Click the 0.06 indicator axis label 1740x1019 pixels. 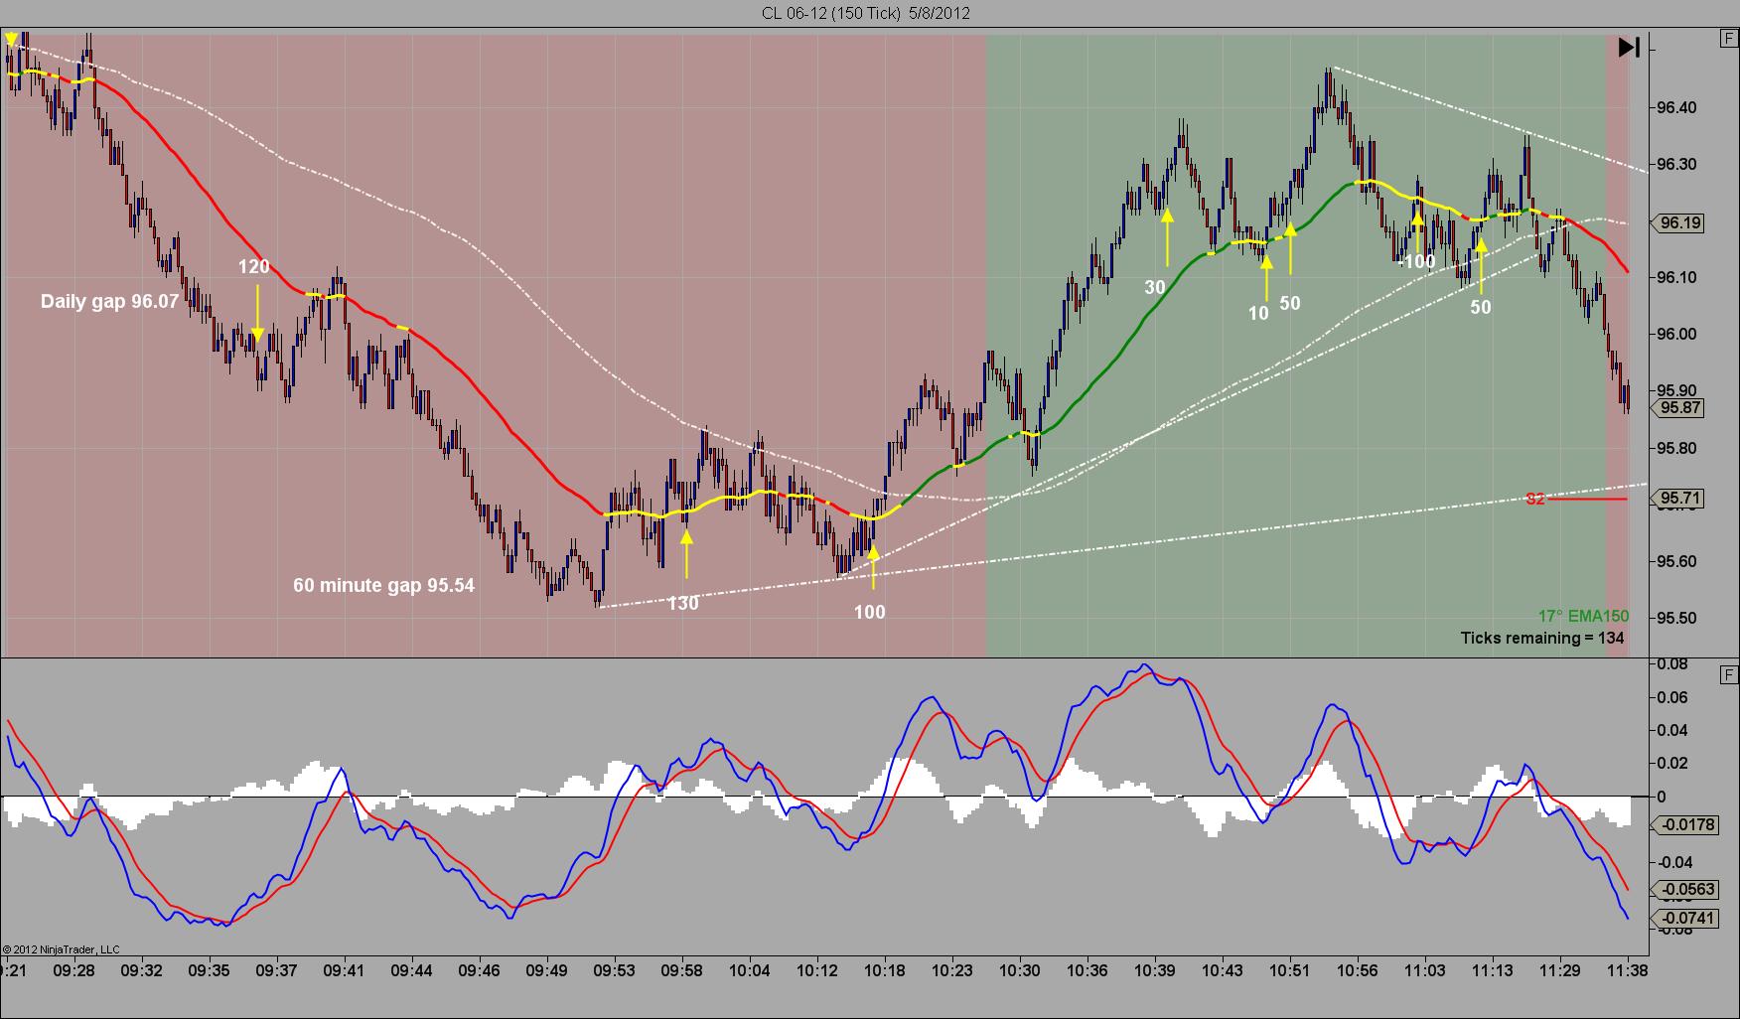coord(1672,697)
